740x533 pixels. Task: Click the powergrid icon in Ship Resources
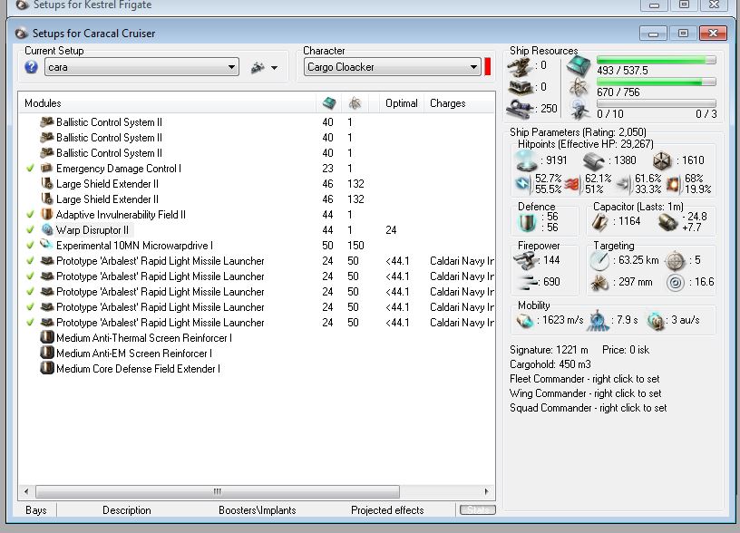tap(579, 87)
